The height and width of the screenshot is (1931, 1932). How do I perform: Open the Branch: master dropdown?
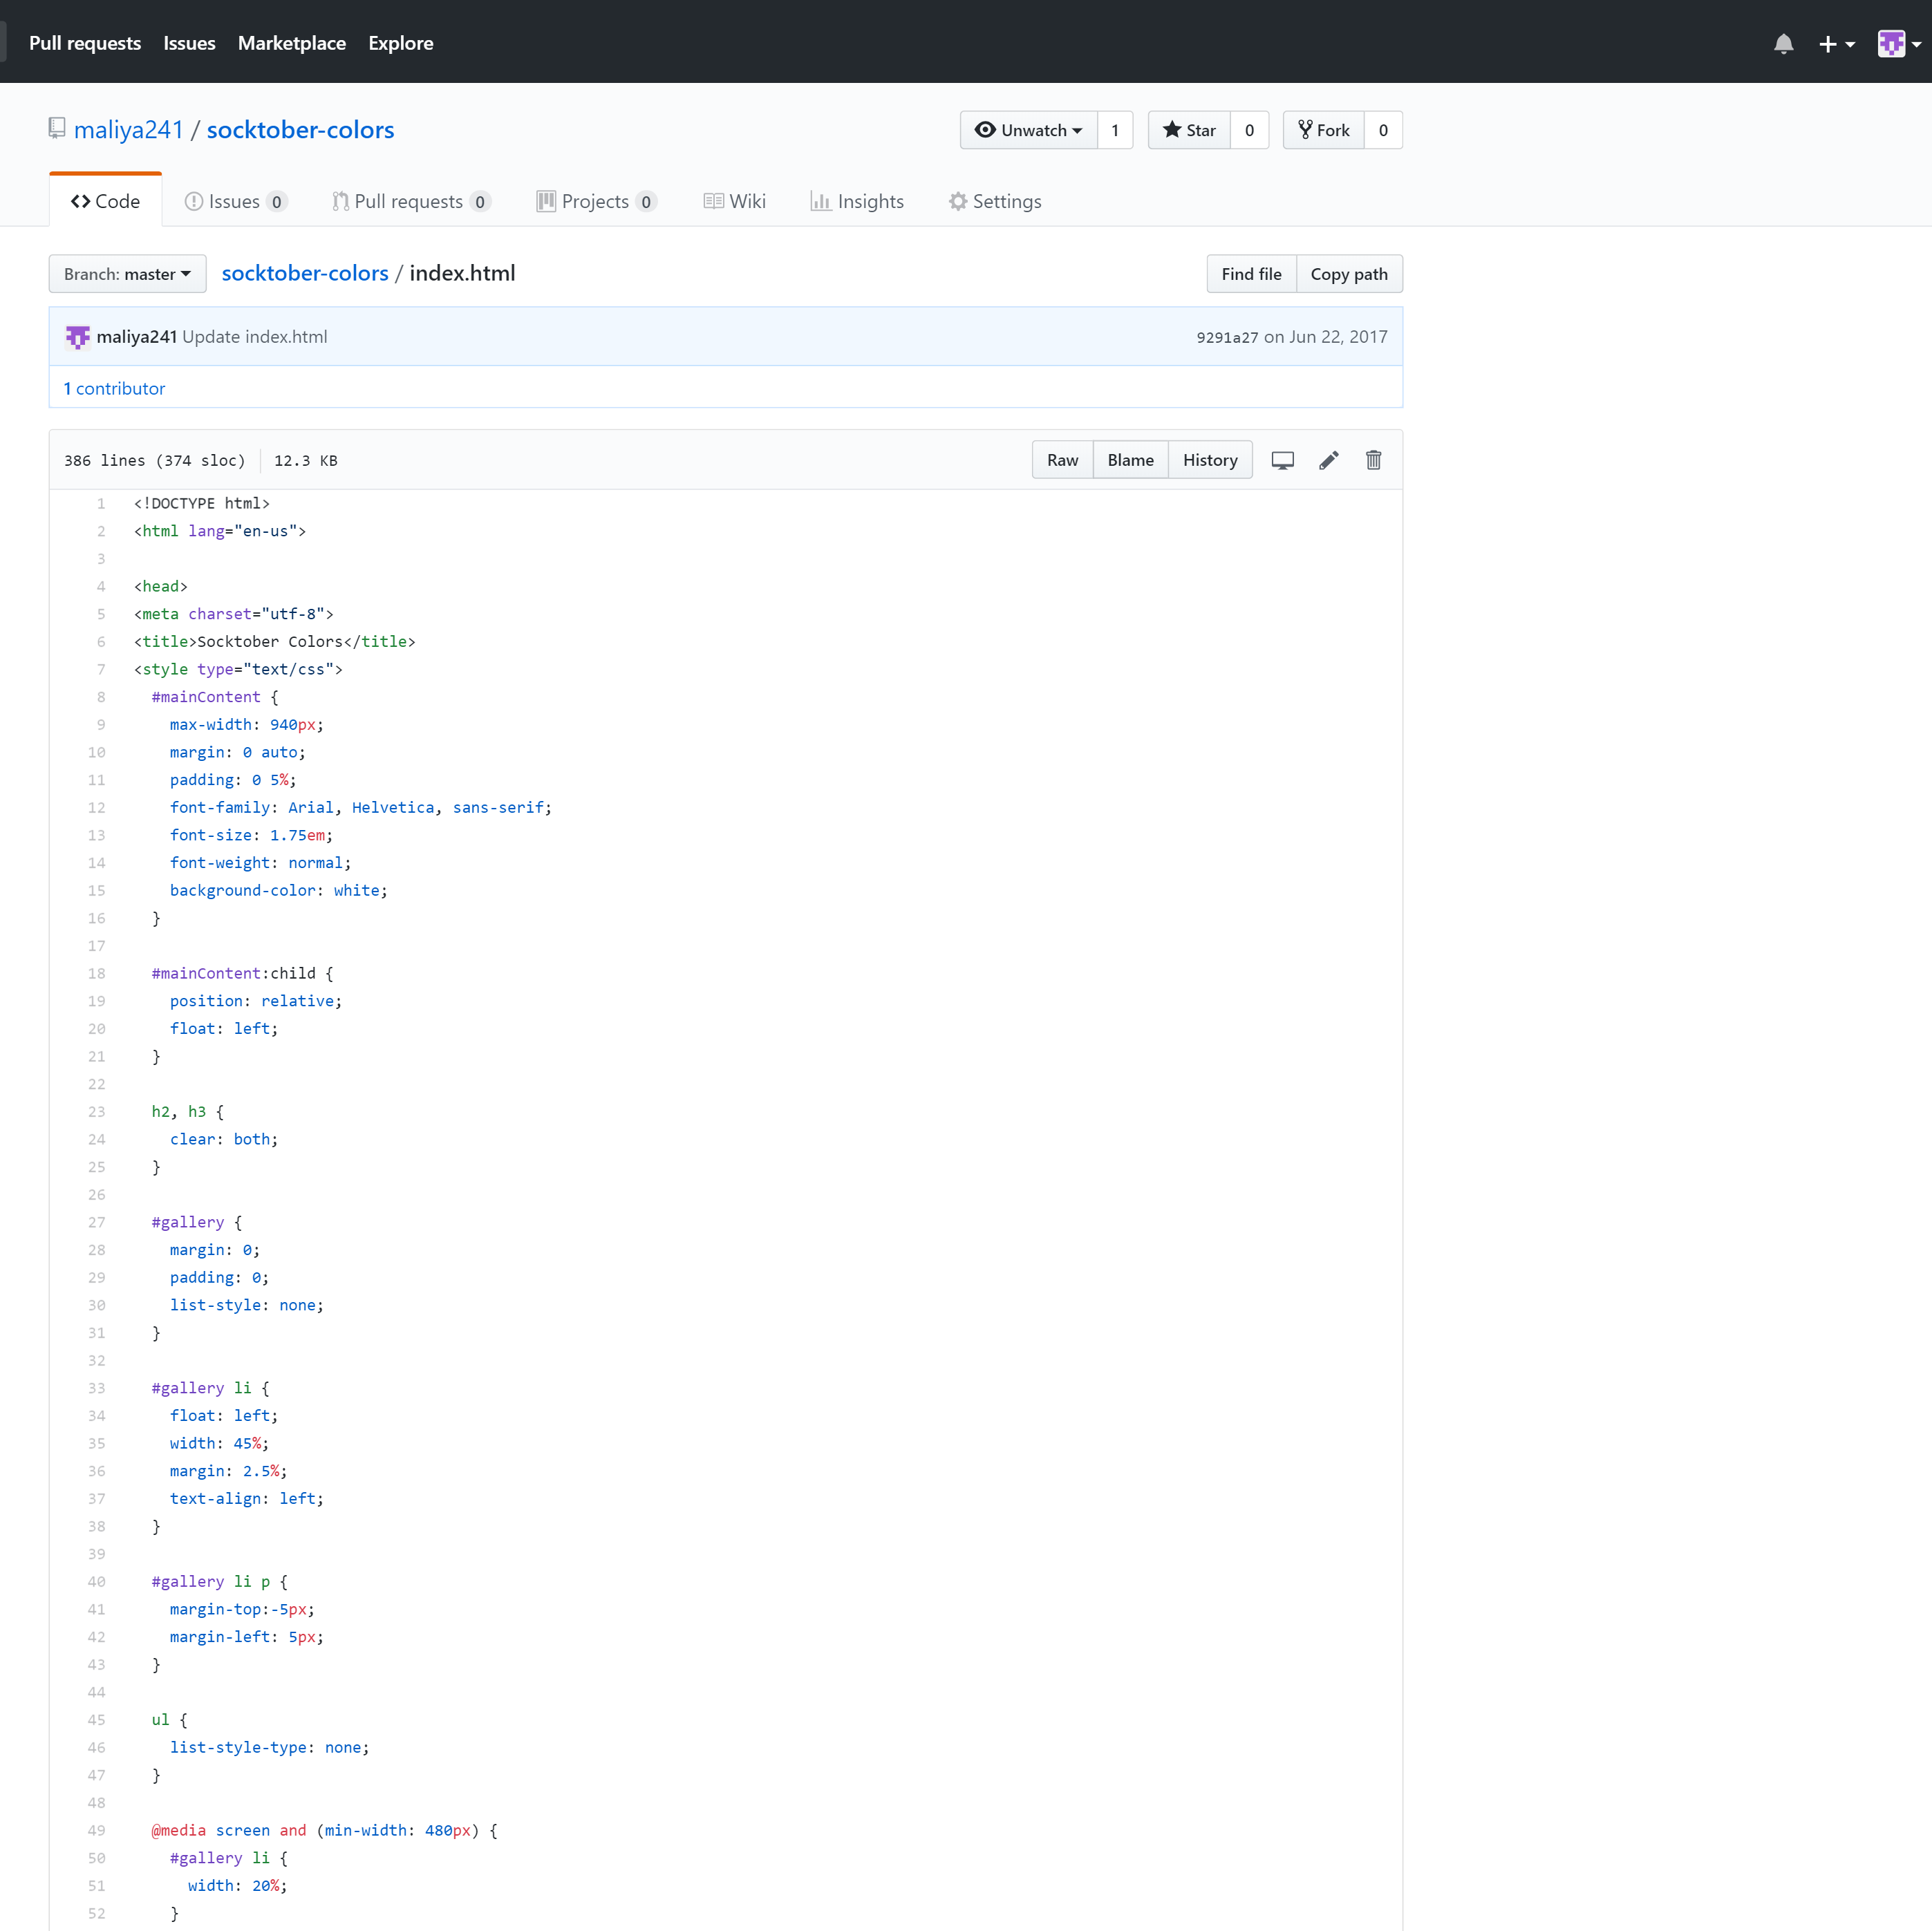coord(127,274)
